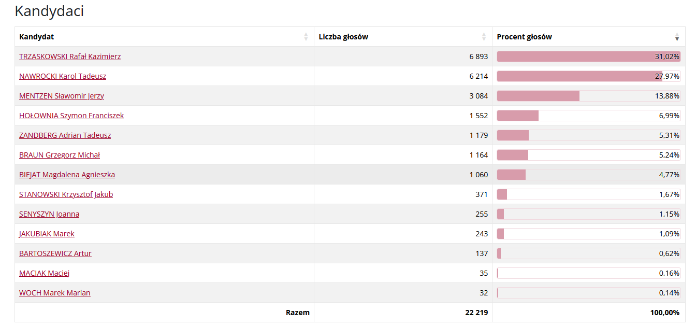This screenshot has width=696, height=326.
Task: Open SENYSZYN Joanna candidate link
Action: [49, 214]
